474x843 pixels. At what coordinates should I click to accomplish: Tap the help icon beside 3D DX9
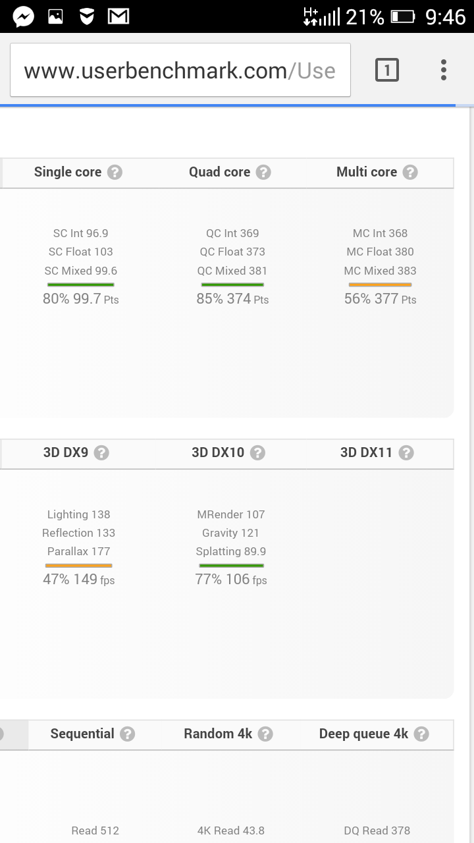tap(101, 453)
